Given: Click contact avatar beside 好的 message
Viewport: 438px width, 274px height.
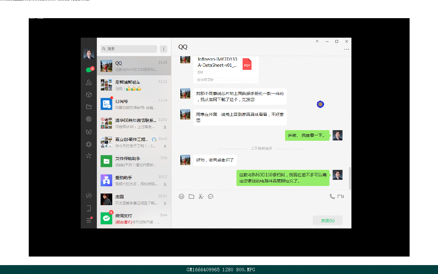Looking at the screenshot, I should click(x=185, y=160).
